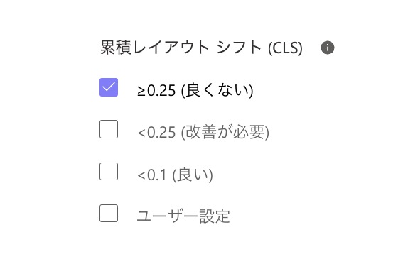
Task: Click the 累積レイアウト シフト (CLS) heading
Action: [202, 48]
